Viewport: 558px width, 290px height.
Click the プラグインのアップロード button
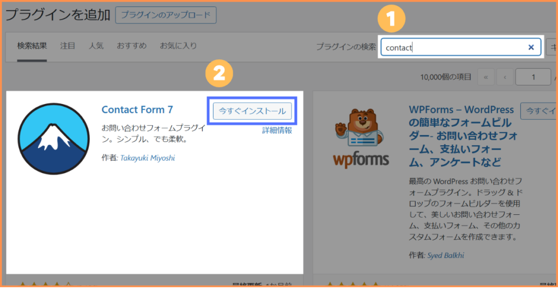click(166, 15)
